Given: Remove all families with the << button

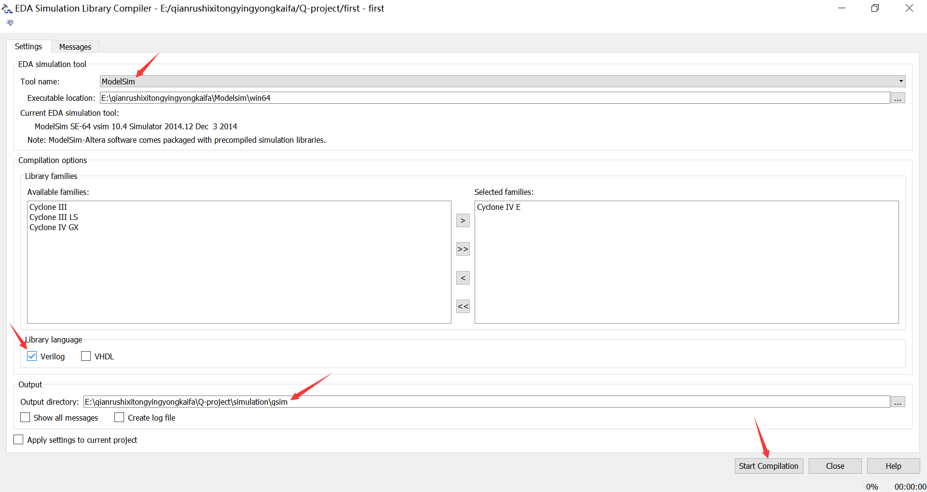Looking at the screenshot, I should tap(463, 306).
